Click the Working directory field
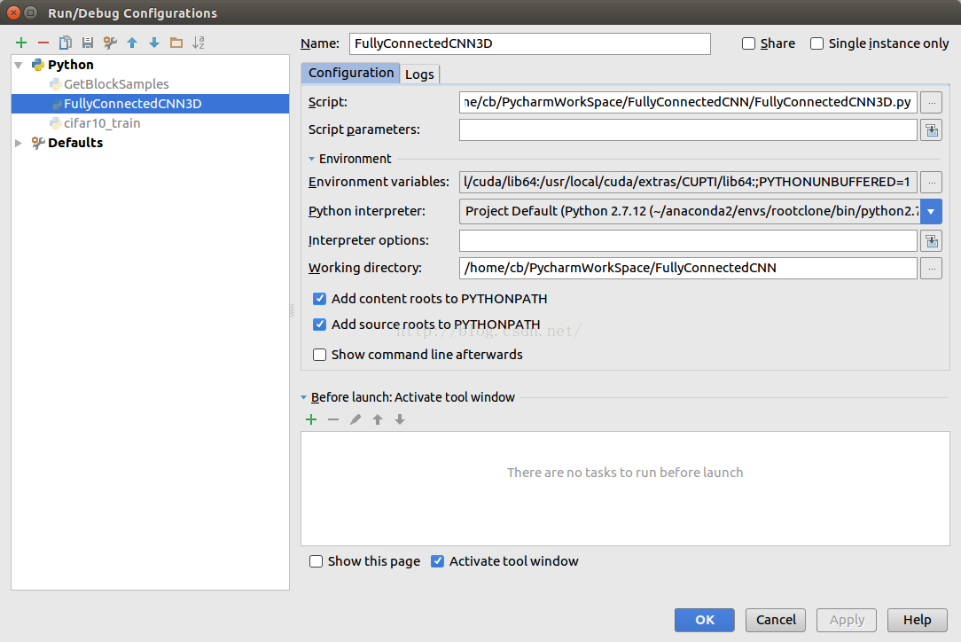 [x=688, y=269]
